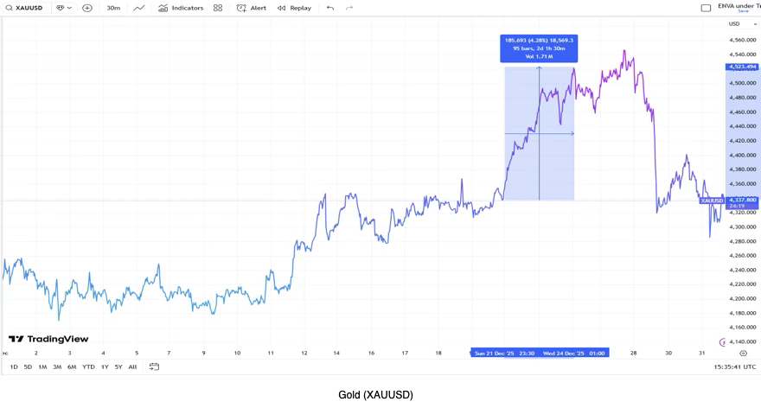The image size is (761, 408).
Task: Expand the dropdown next to the symbol
Action: point(63,8)
